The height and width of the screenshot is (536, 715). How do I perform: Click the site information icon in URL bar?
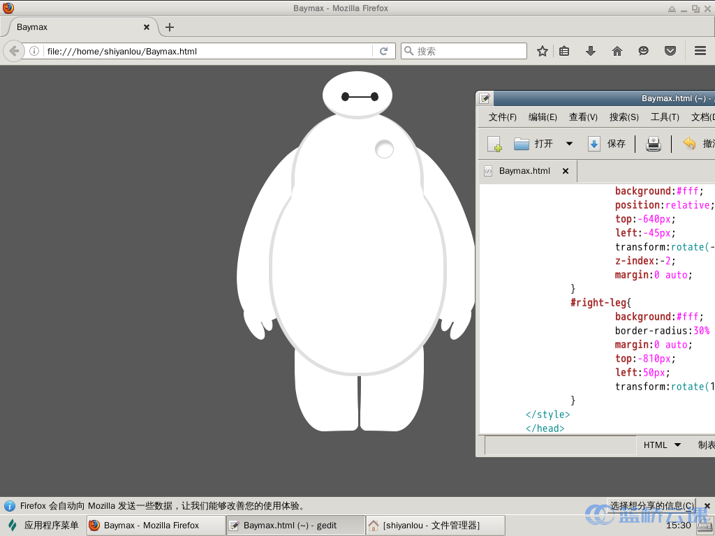(34, 51)
